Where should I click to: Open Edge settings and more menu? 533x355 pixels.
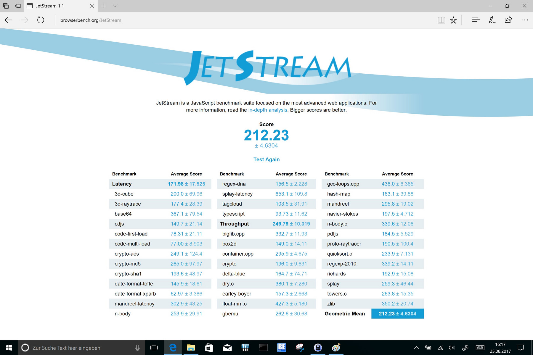pos(525,20)
